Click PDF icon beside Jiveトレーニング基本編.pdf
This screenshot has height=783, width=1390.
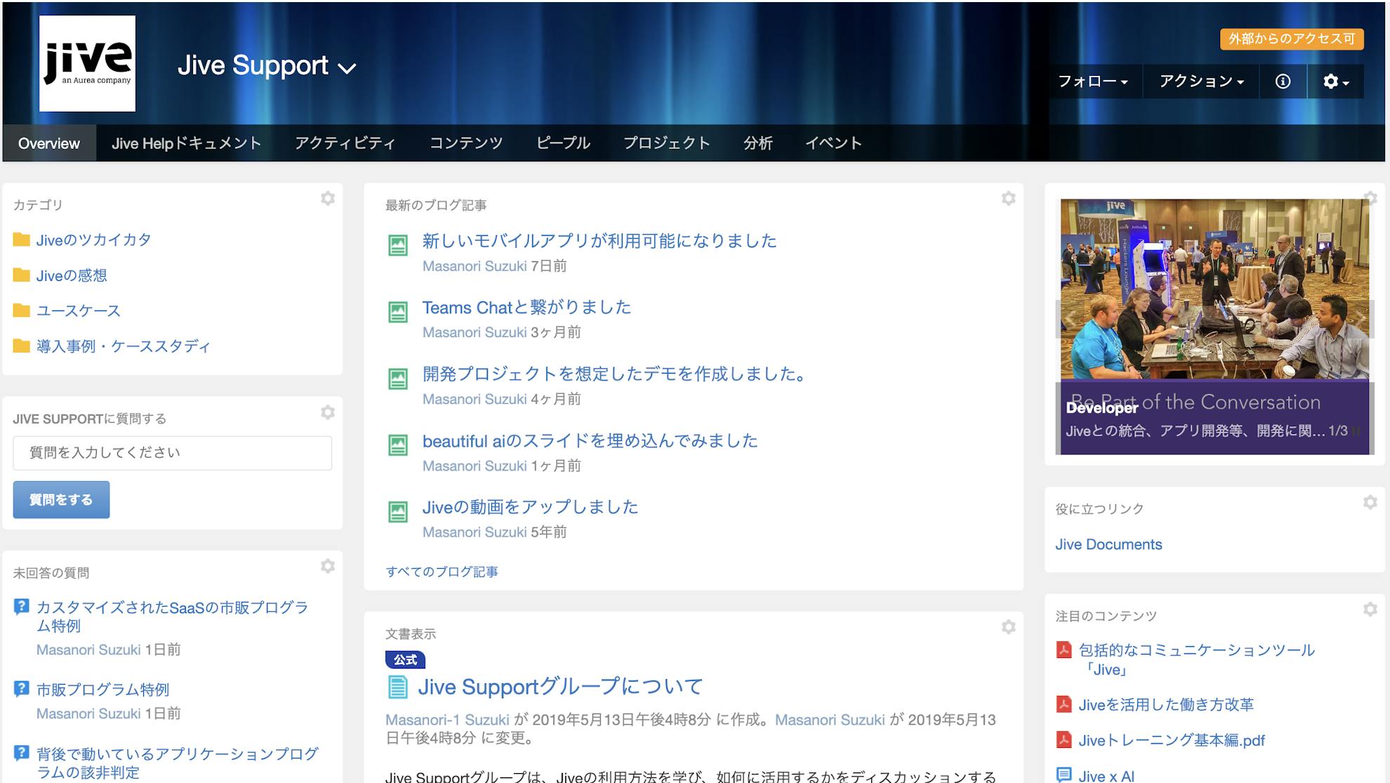[x=1064, y=739]
